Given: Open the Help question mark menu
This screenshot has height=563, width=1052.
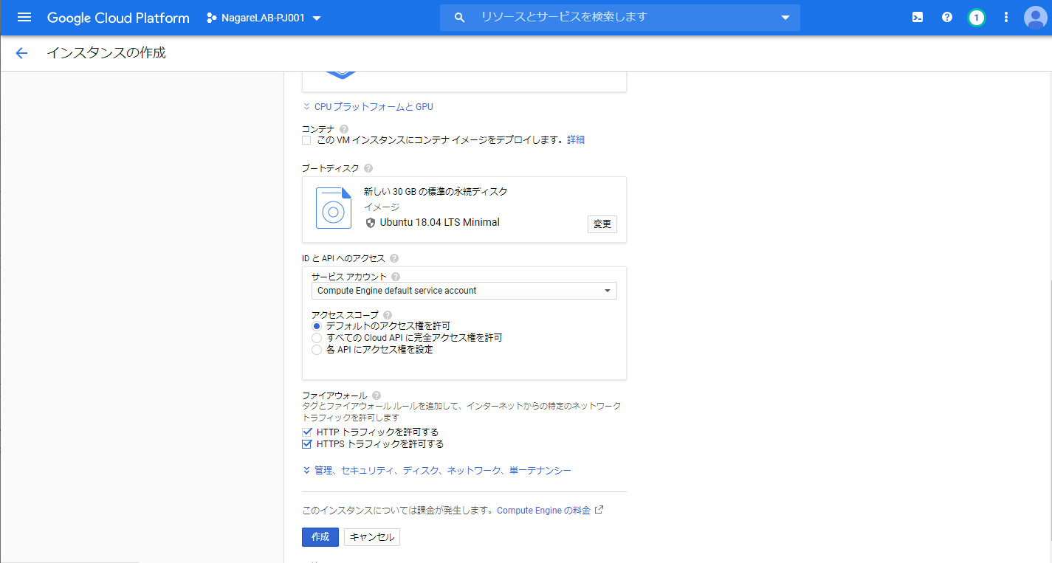Looking at the screenshot, I should 947,18.
